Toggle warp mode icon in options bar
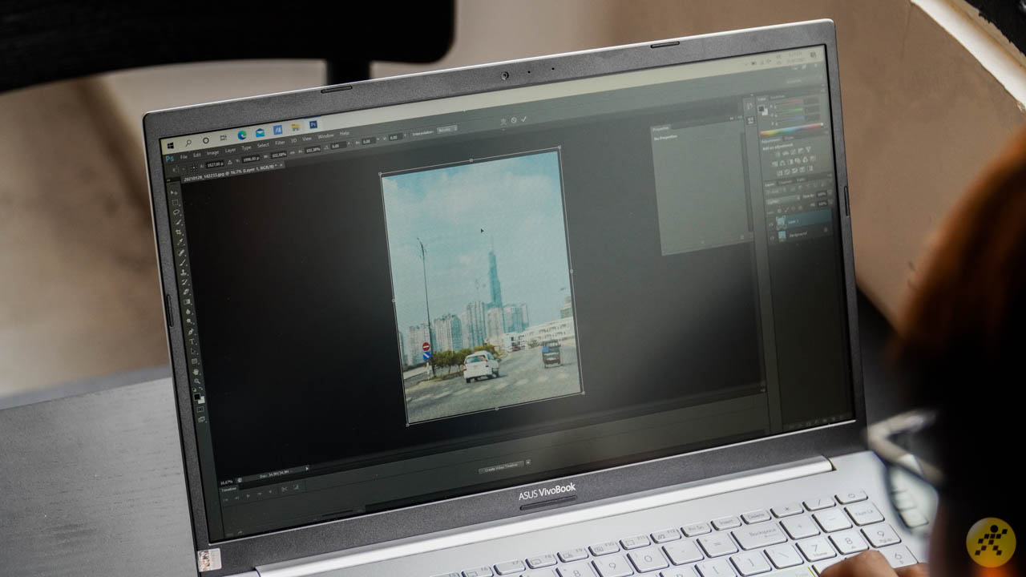The height and width of the screenshot is (577, 1026). pyautogui.click(x=503, y=122)
